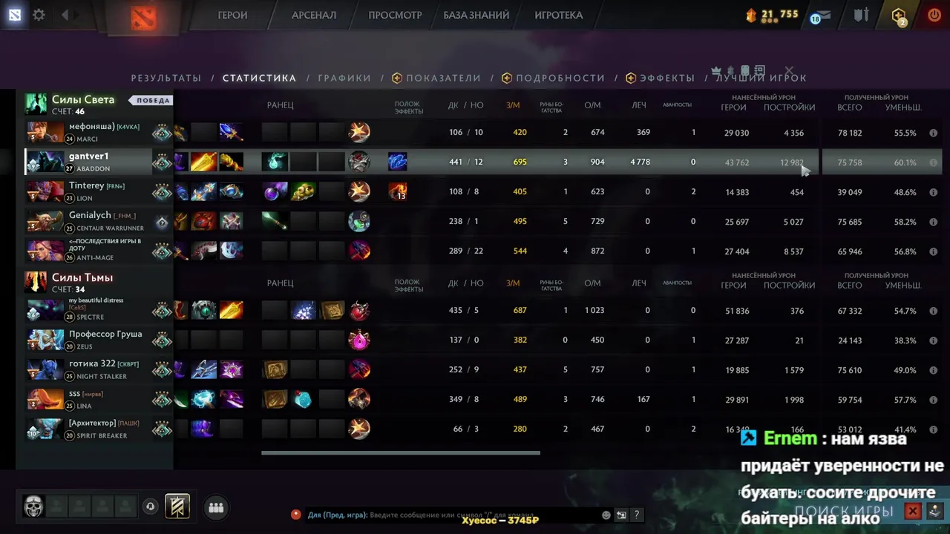Switch to the Результаты tab
Screen dimensions: 950x534
(x=166, y=78)
